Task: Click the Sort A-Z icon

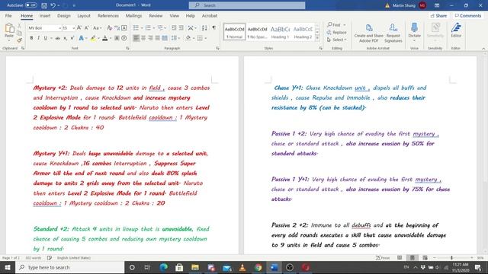Action: point(204,28)
